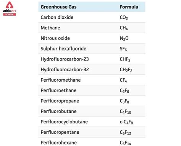This screenshot has width=181, height=146.
Task: Click the Perfluoromethane row
Action: pyautogui.click(x=92, y=80)
